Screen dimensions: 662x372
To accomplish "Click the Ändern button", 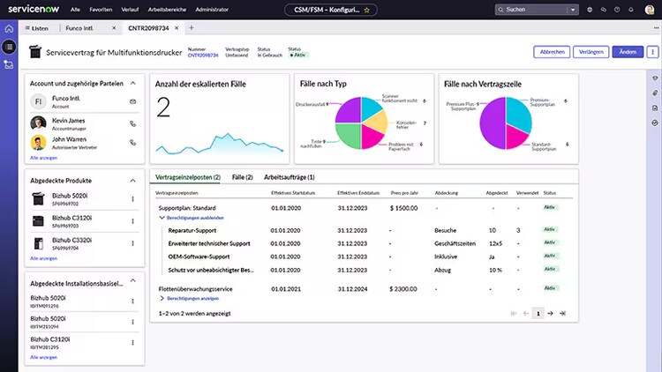I will pos(628,52).
